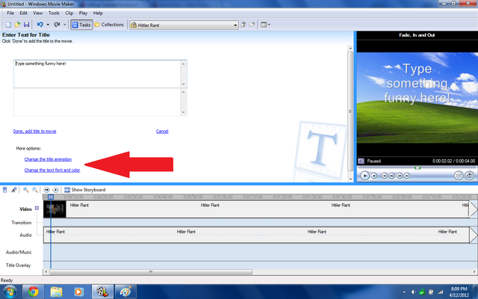Screen dimensions: 478x299
Task: Show hidden system tray icons
Action: pyautogui.click(x=404, y=292)
